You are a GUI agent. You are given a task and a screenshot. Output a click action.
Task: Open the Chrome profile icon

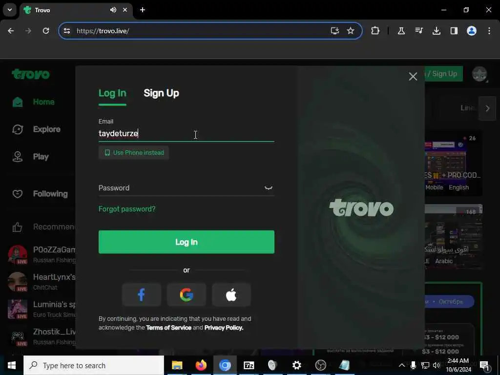pyautogui.click(x=472, y=31)
